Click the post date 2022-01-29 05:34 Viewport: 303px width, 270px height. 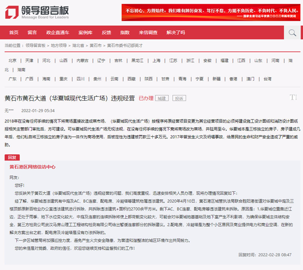point(38,111)
